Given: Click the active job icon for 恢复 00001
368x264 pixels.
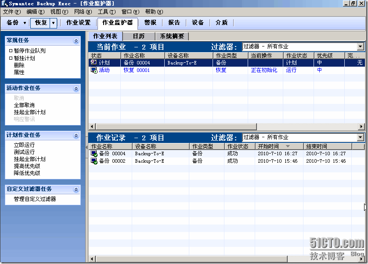Looking at the screenshot, I should (94, 70).
